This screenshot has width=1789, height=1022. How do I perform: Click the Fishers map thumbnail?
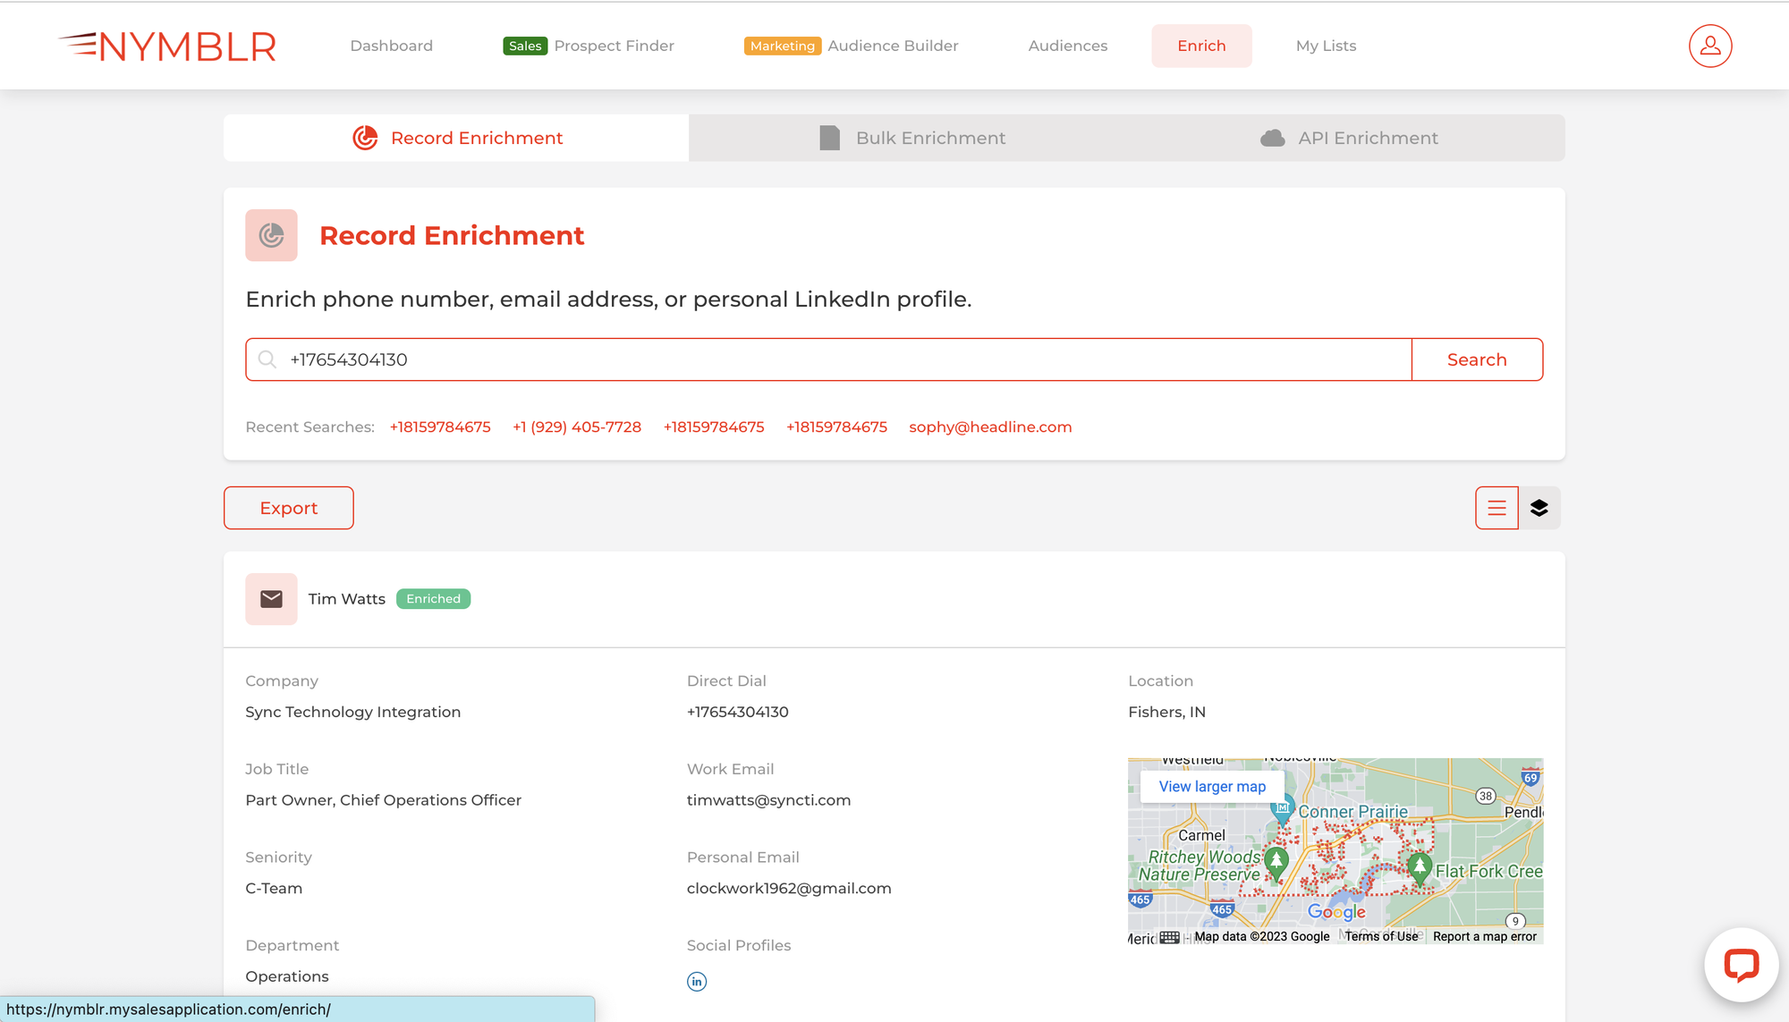pos(1335,851)
